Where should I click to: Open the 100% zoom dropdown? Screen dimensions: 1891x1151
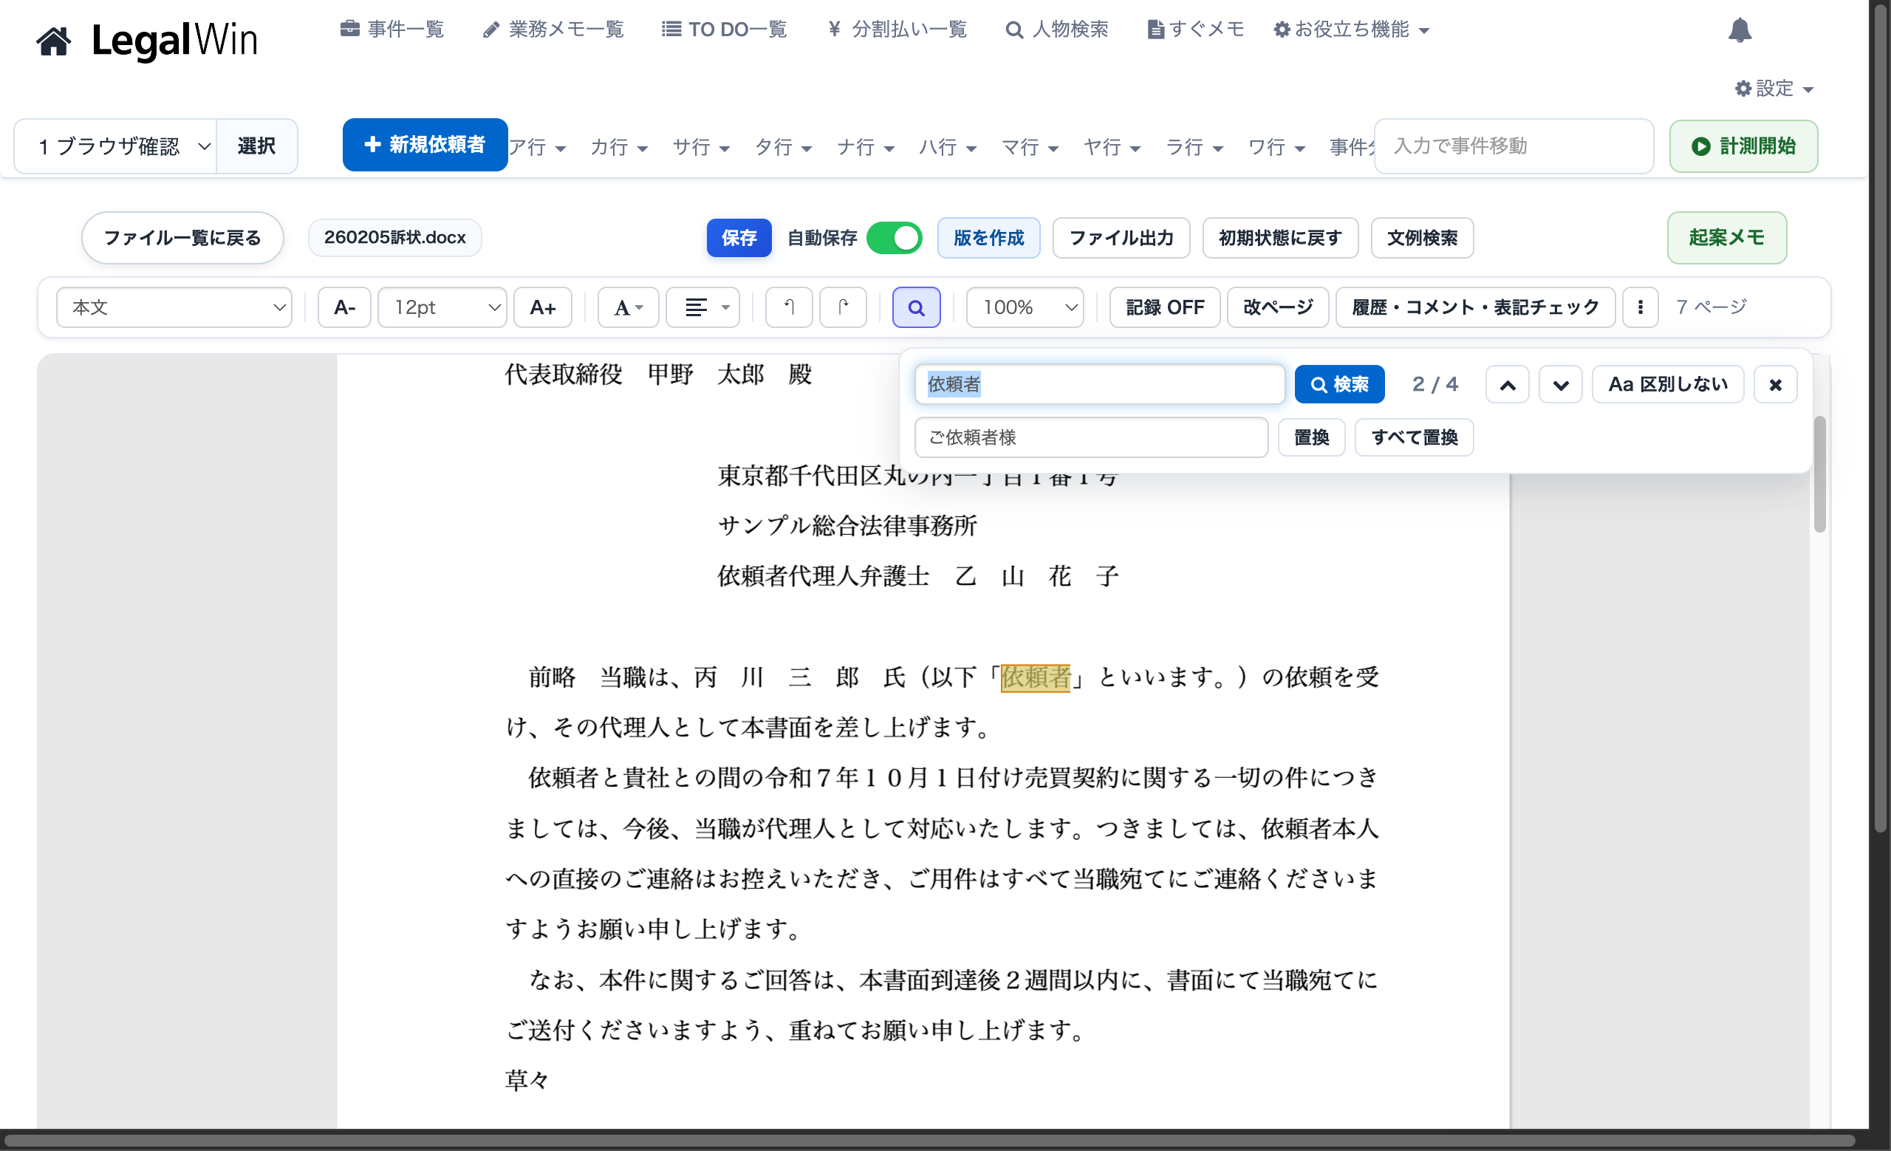(x=1025, y=308)
